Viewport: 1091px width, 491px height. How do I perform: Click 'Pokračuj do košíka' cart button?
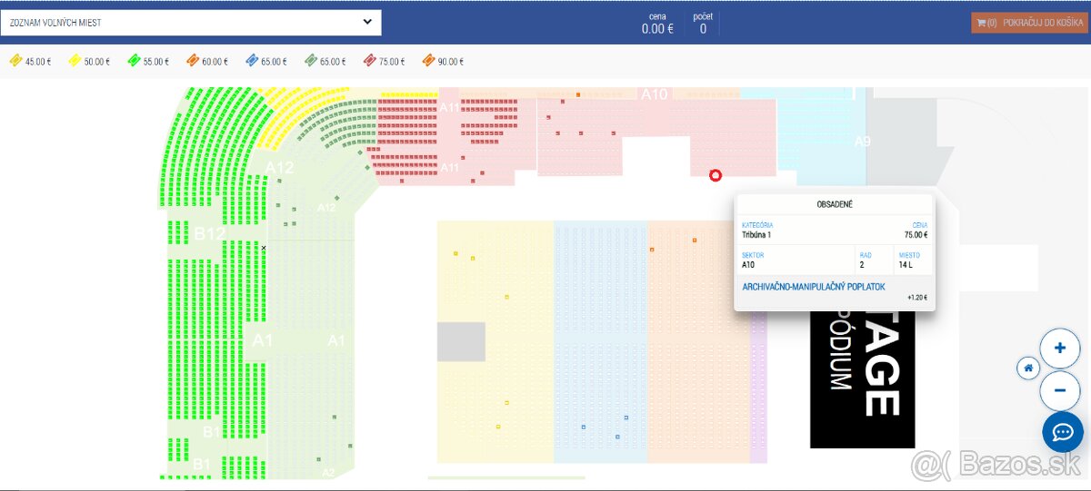pos(1028,23)
